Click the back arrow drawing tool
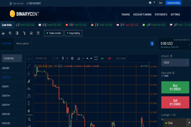The width and height of the screenshot is (191, 127). pyautogui.click(x=29, y=111)
